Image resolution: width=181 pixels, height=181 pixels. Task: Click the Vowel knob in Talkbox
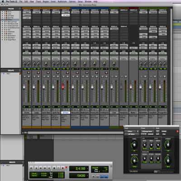[134, 145]
